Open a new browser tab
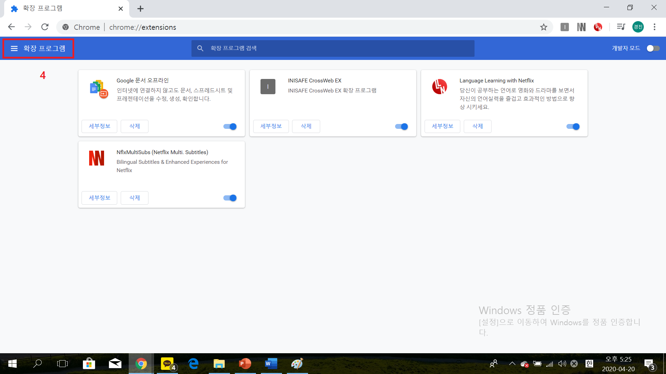 tap(140, 9)
